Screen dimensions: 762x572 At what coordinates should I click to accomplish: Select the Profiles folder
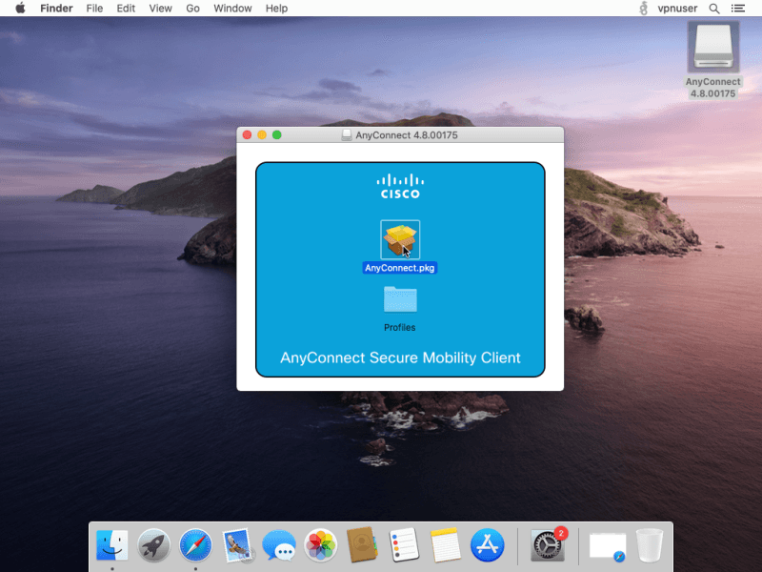click(x=400, y=300)
